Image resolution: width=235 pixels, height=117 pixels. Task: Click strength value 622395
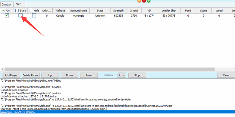point(118,16)
